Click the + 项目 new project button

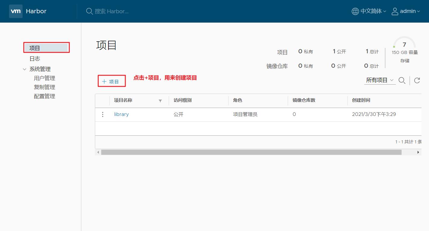(111, 82)
